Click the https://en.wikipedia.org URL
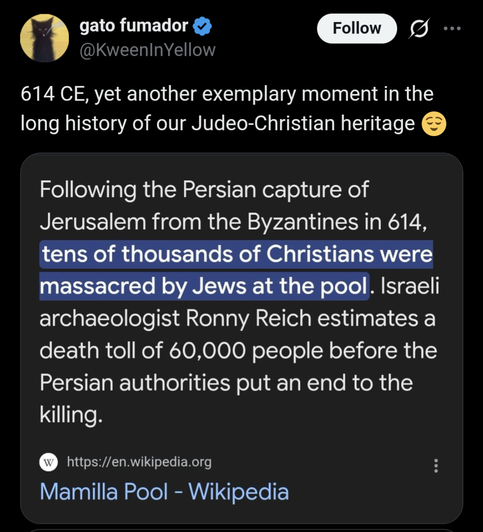The height and width of the screenshot is (532, 483). coord(139,462)
